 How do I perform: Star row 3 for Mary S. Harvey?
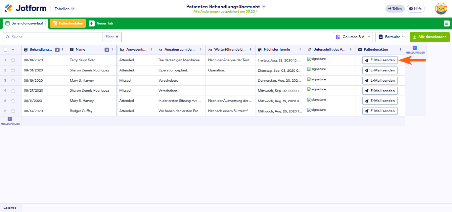pos(12,80)
